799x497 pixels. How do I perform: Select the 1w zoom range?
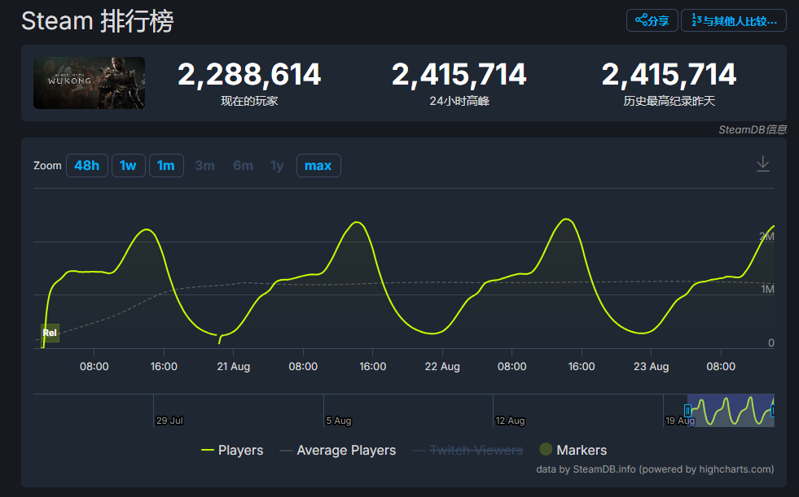128,165
